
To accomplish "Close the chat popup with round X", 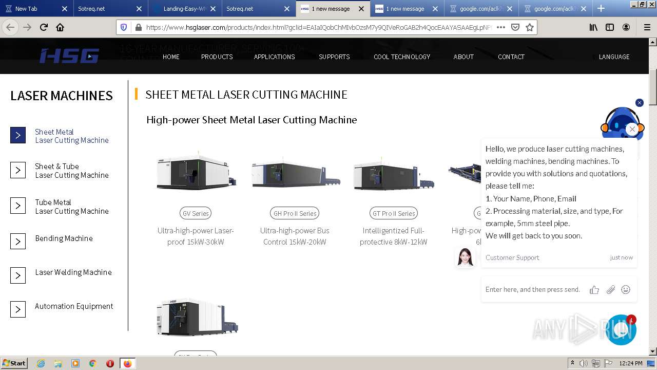I will (632, 129).
